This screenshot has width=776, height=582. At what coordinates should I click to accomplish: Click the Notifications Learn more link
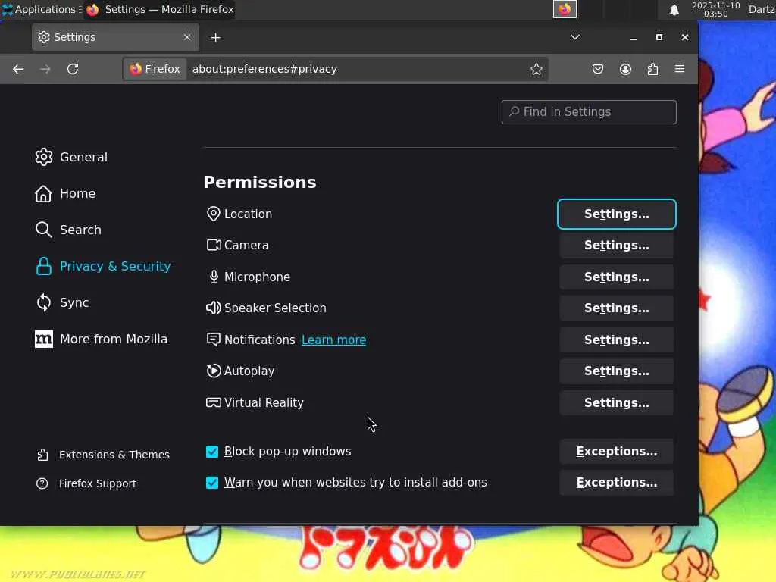click(333, 340)
